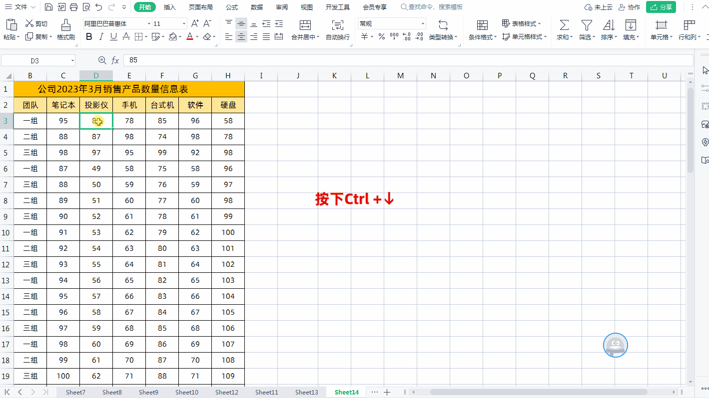Redo the last undone action
The image size is (709, 398).
coord(111,7)
